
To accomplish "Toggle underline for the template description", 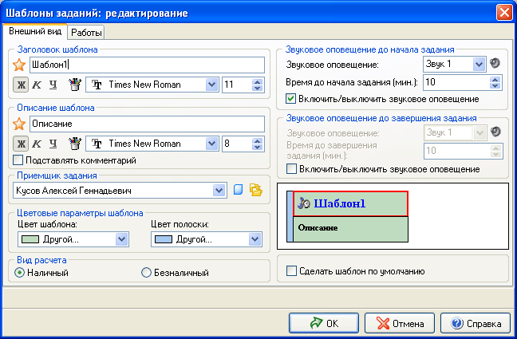I will tap(53, 144).
